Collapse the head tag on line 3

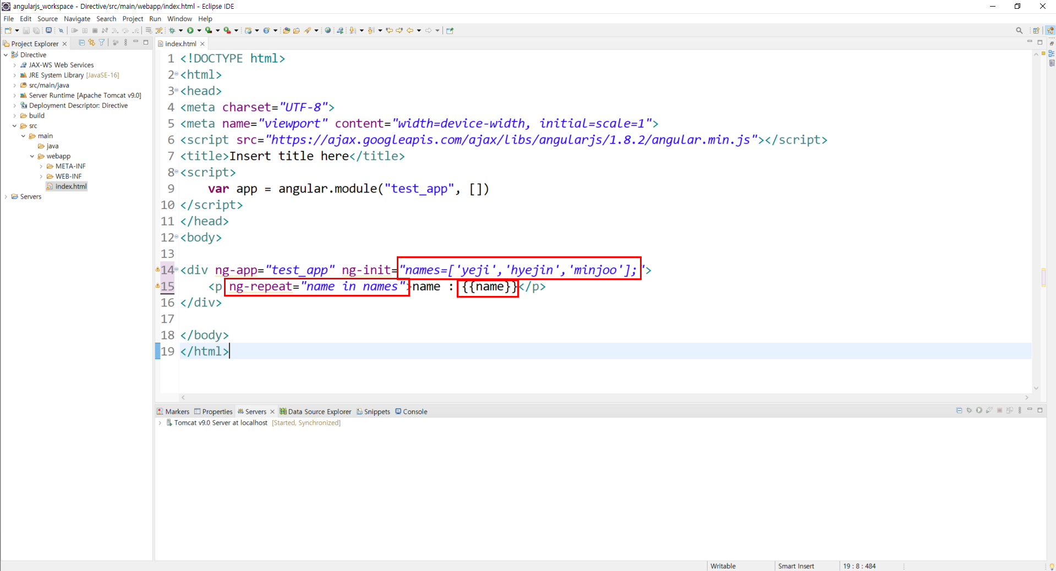177,90
